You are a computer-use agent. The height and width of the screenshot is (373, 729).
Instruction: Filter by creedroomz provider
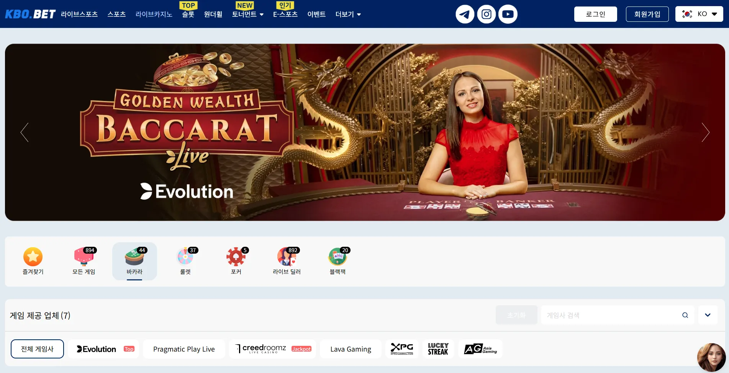(x=272, y=349)
